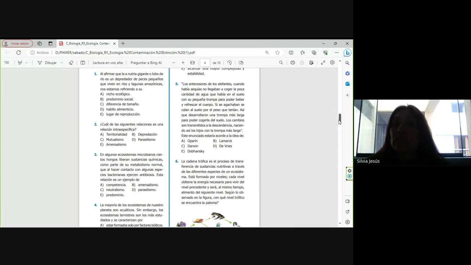Select the C_Biología_R5_Ecología tab
This screenshot has width=471, height=265.
87,43
